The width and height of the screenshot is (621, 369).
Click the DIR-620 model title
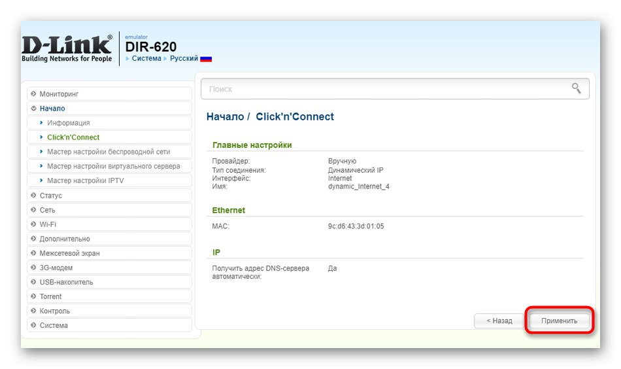click(150, 46)
